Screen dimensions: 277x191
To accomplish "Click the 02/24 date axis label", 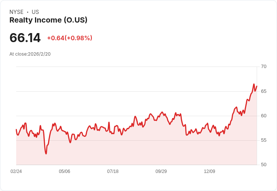I will (16, 171).
